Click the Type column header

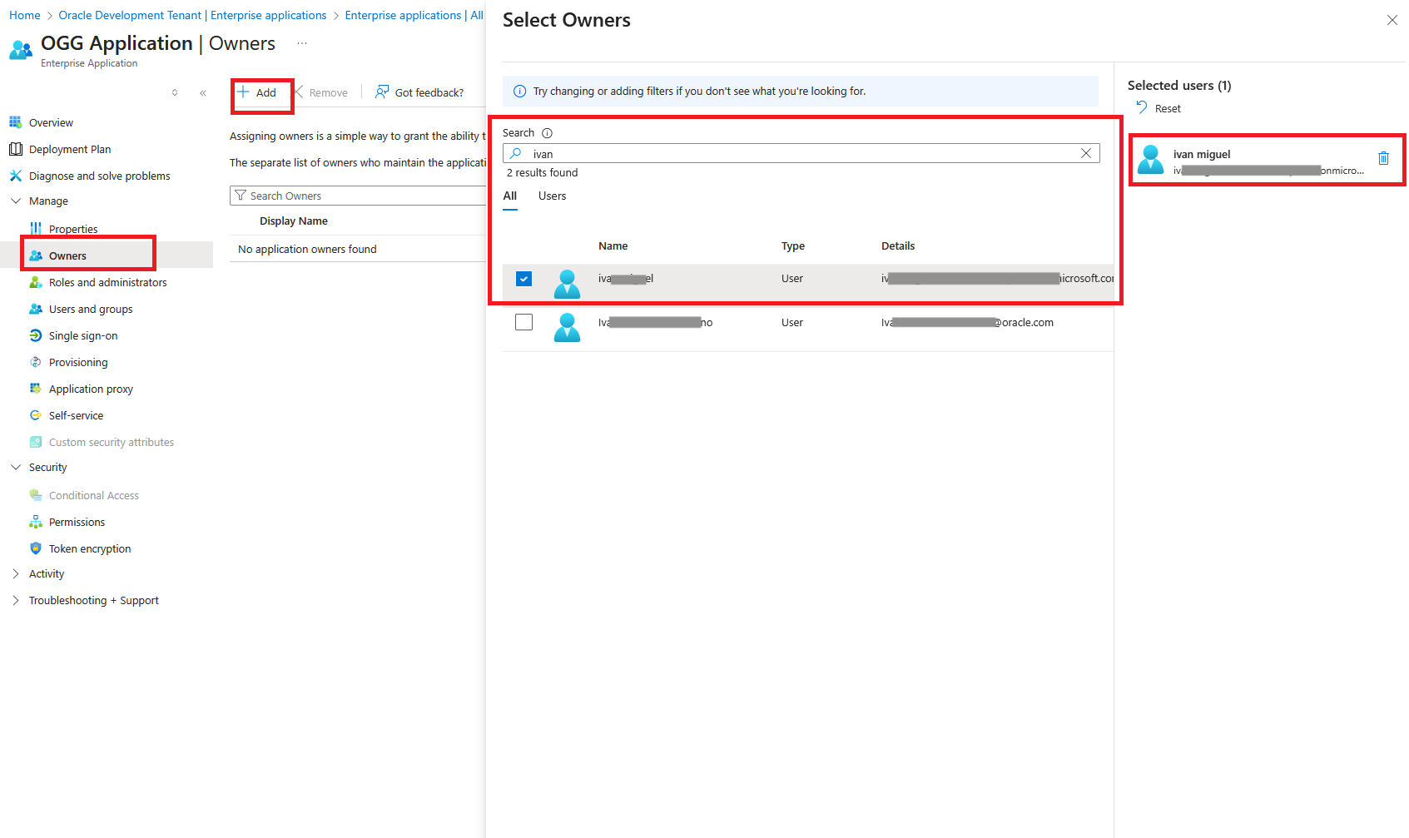pyautogui.click(x=793, y=246)
